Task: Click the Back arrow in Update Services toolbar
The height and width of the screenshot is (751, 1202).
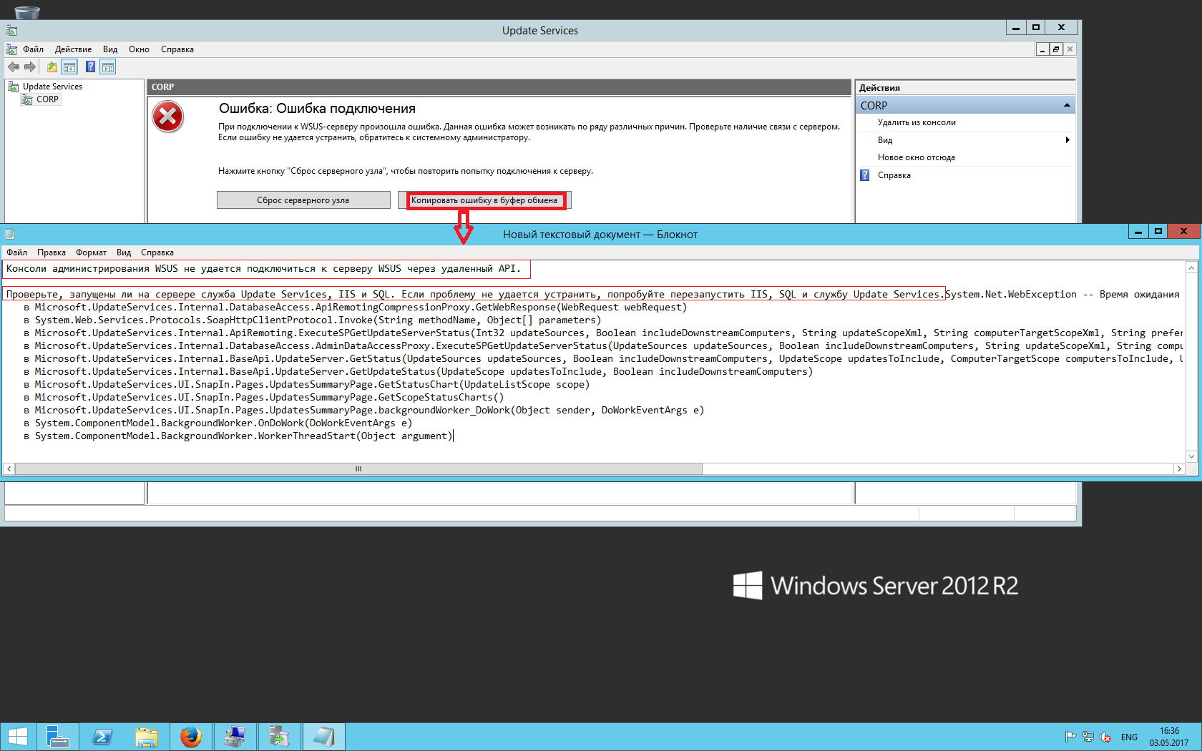Action: pyautogui.click(x=14, y=67)
